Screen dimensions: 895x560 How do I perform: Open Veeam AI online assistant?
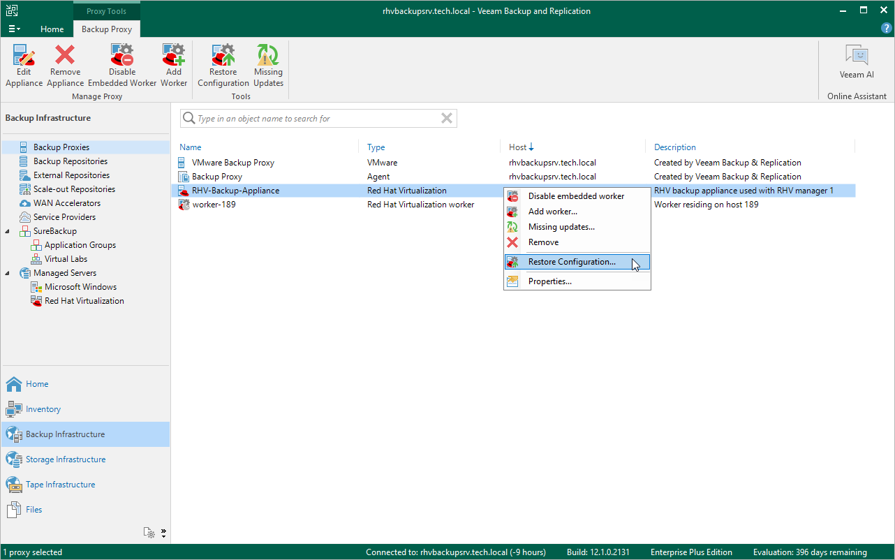pyautogui.click(x=857, y=62)
